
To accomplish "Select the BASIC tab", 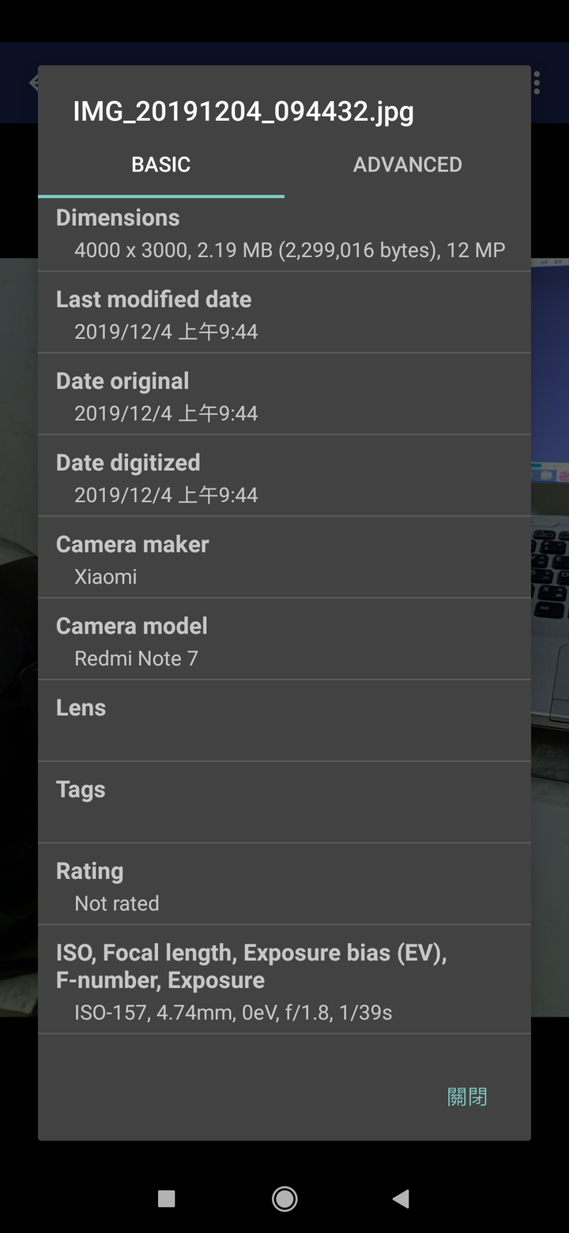I will tap(161, 164).
